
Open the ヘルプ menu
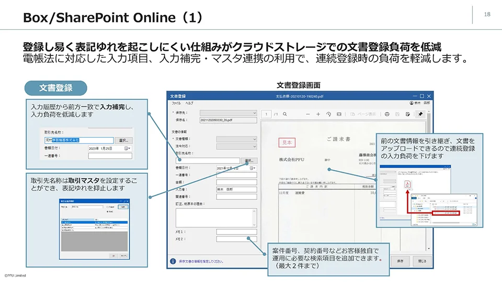(189, 103)
